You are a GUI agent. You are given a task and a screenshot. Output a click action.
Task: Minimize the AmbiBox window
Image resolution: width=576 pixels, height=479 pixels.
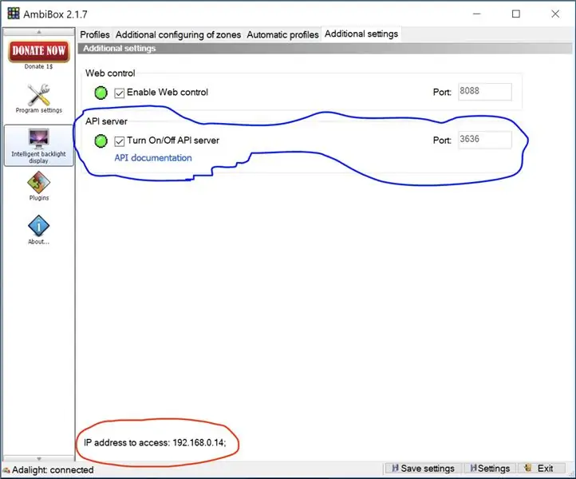477,14
